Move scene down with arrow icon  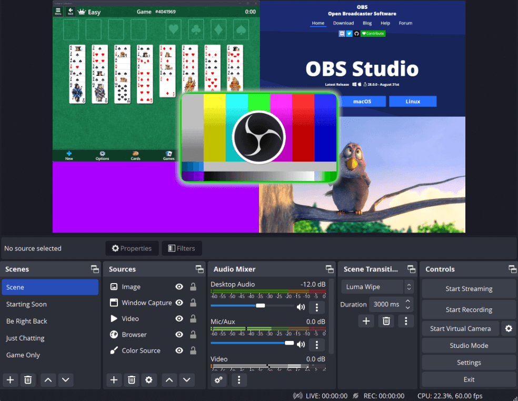[65, 380]
